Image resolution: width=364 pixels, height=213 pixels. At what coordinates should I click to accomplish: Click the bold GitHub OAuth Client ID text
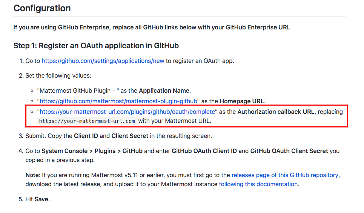(x=204, y=151)
